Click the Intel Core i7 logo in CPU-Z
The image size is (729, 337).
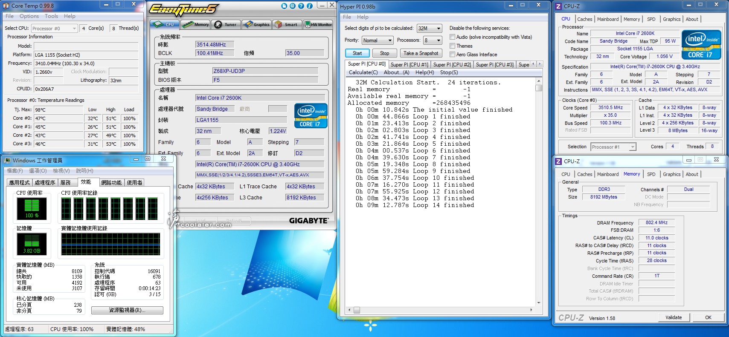coord(701,44)
